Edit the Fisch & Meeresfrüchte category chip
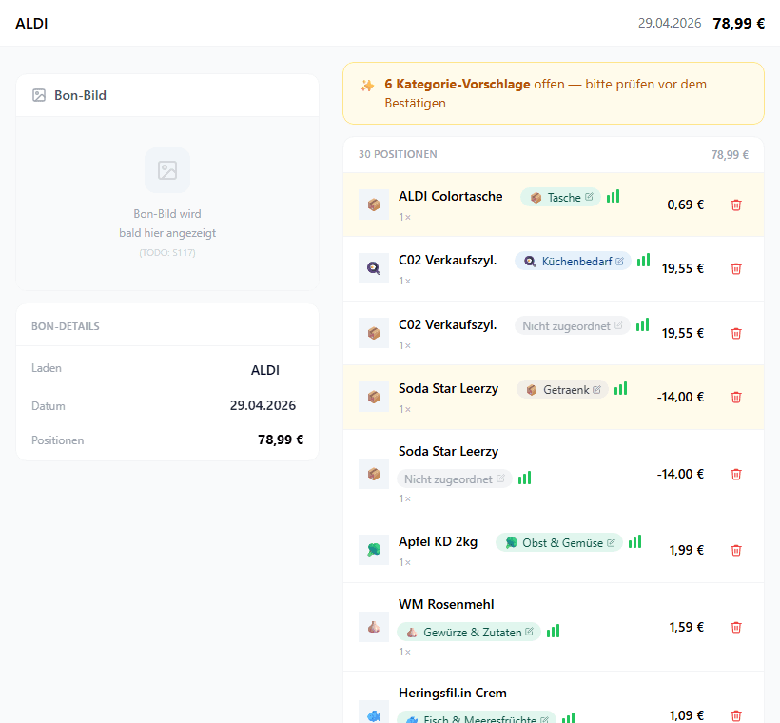Image resolution: width=780 pixels, height=723 pixels. pyautogui.click(x=477, y=717)
